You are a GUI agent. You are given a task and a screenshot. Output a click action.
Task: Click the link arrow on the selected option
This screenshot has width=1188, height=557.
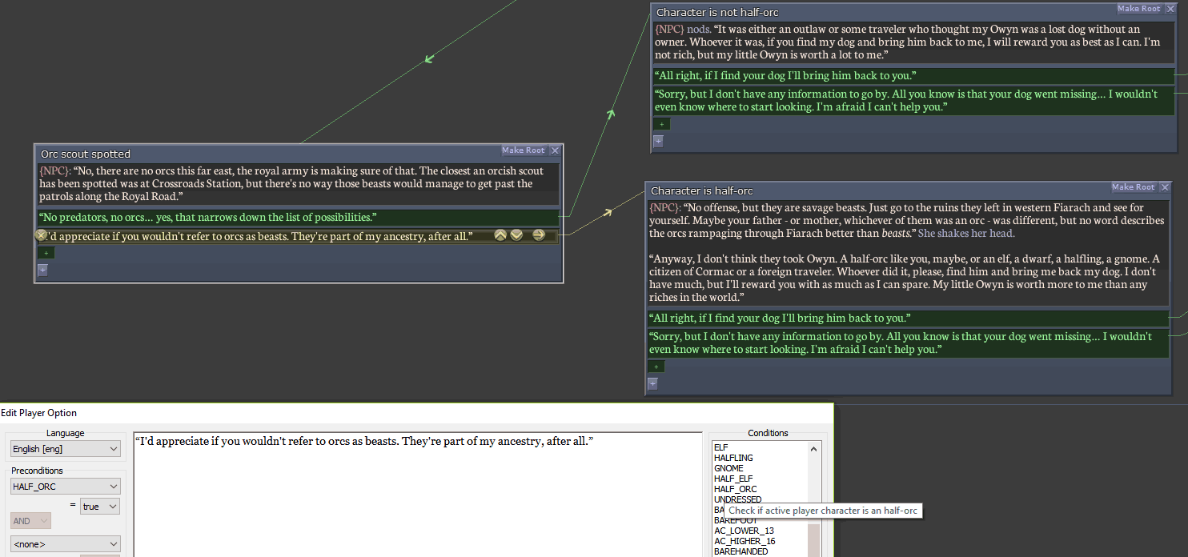[x=539, y=235]
